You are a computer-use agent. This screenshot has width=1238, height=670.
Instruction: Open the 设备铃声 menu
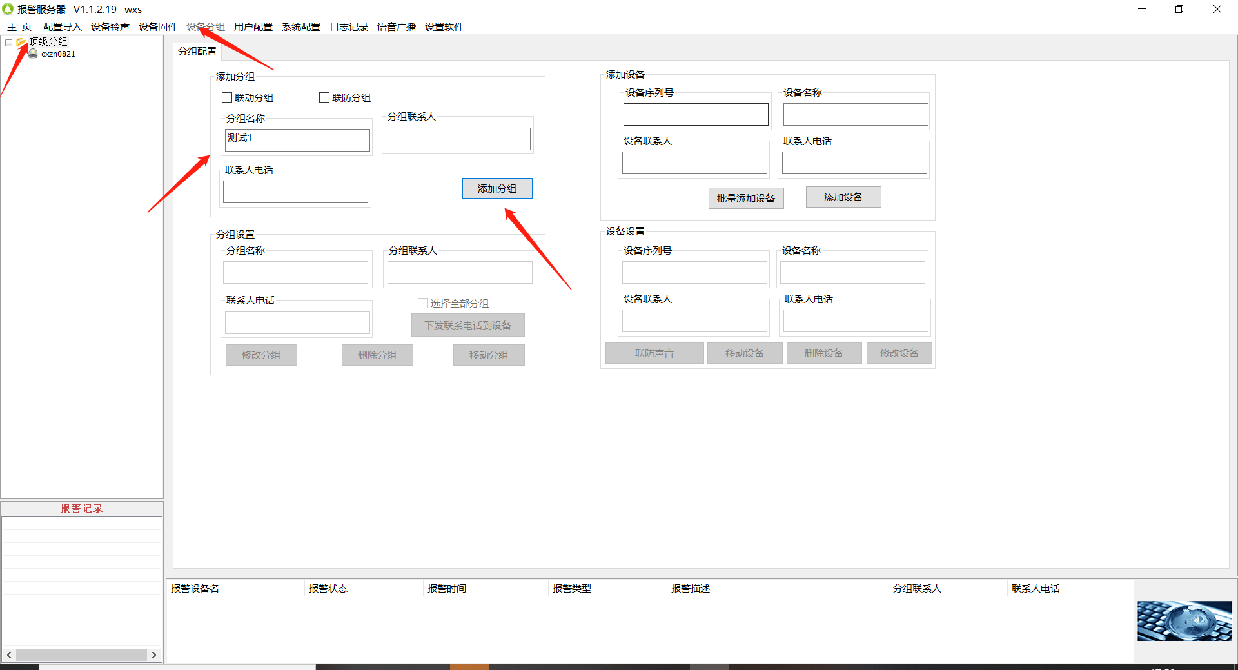coord(110,26)
